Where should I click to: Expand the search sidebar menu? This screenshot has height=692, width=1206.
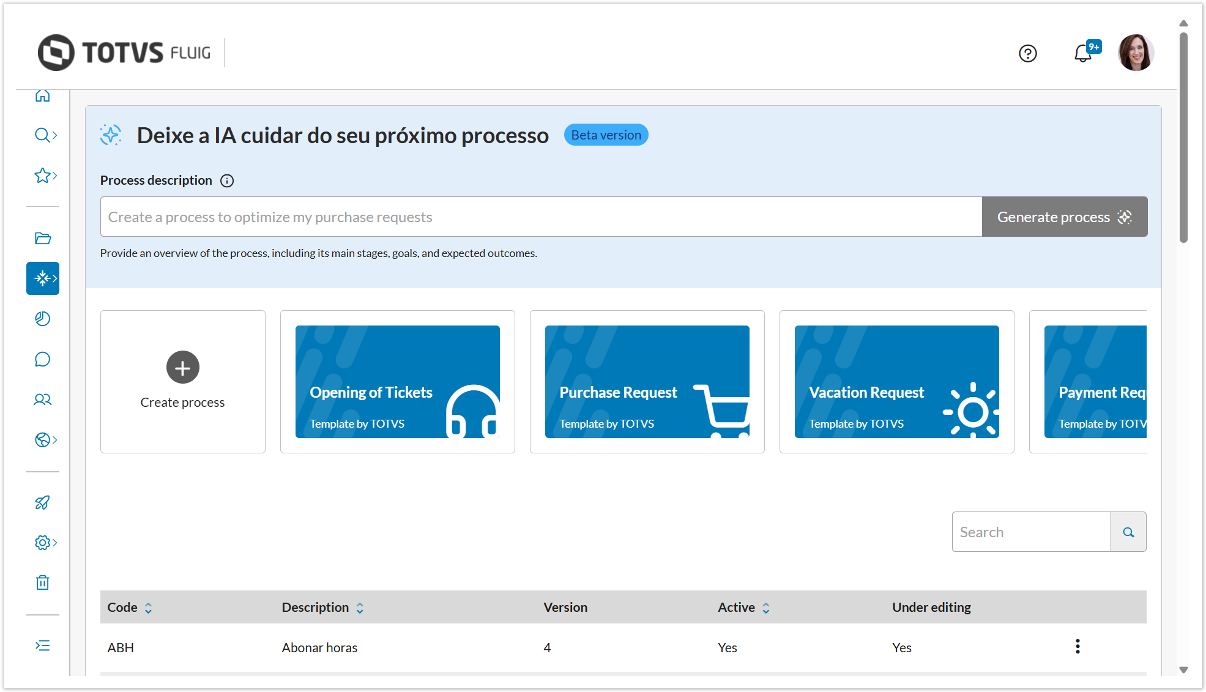[45, 135]
